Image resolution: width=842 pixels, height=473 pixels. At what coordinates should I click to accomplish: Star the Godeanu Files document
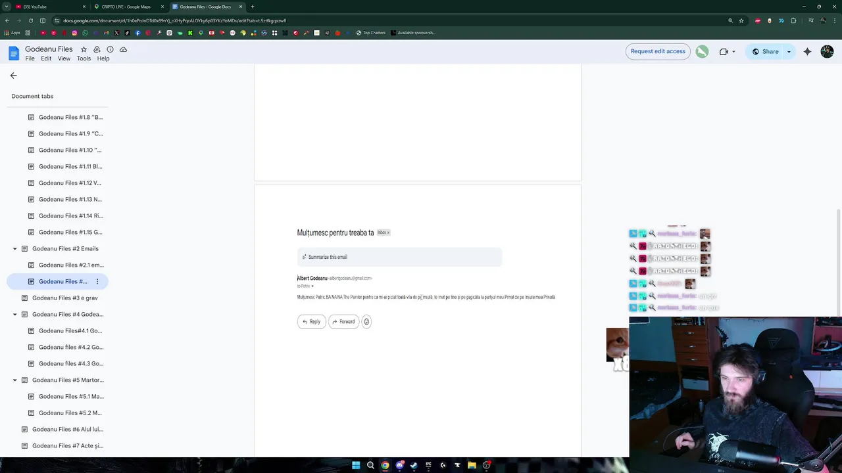click(84, 49)
